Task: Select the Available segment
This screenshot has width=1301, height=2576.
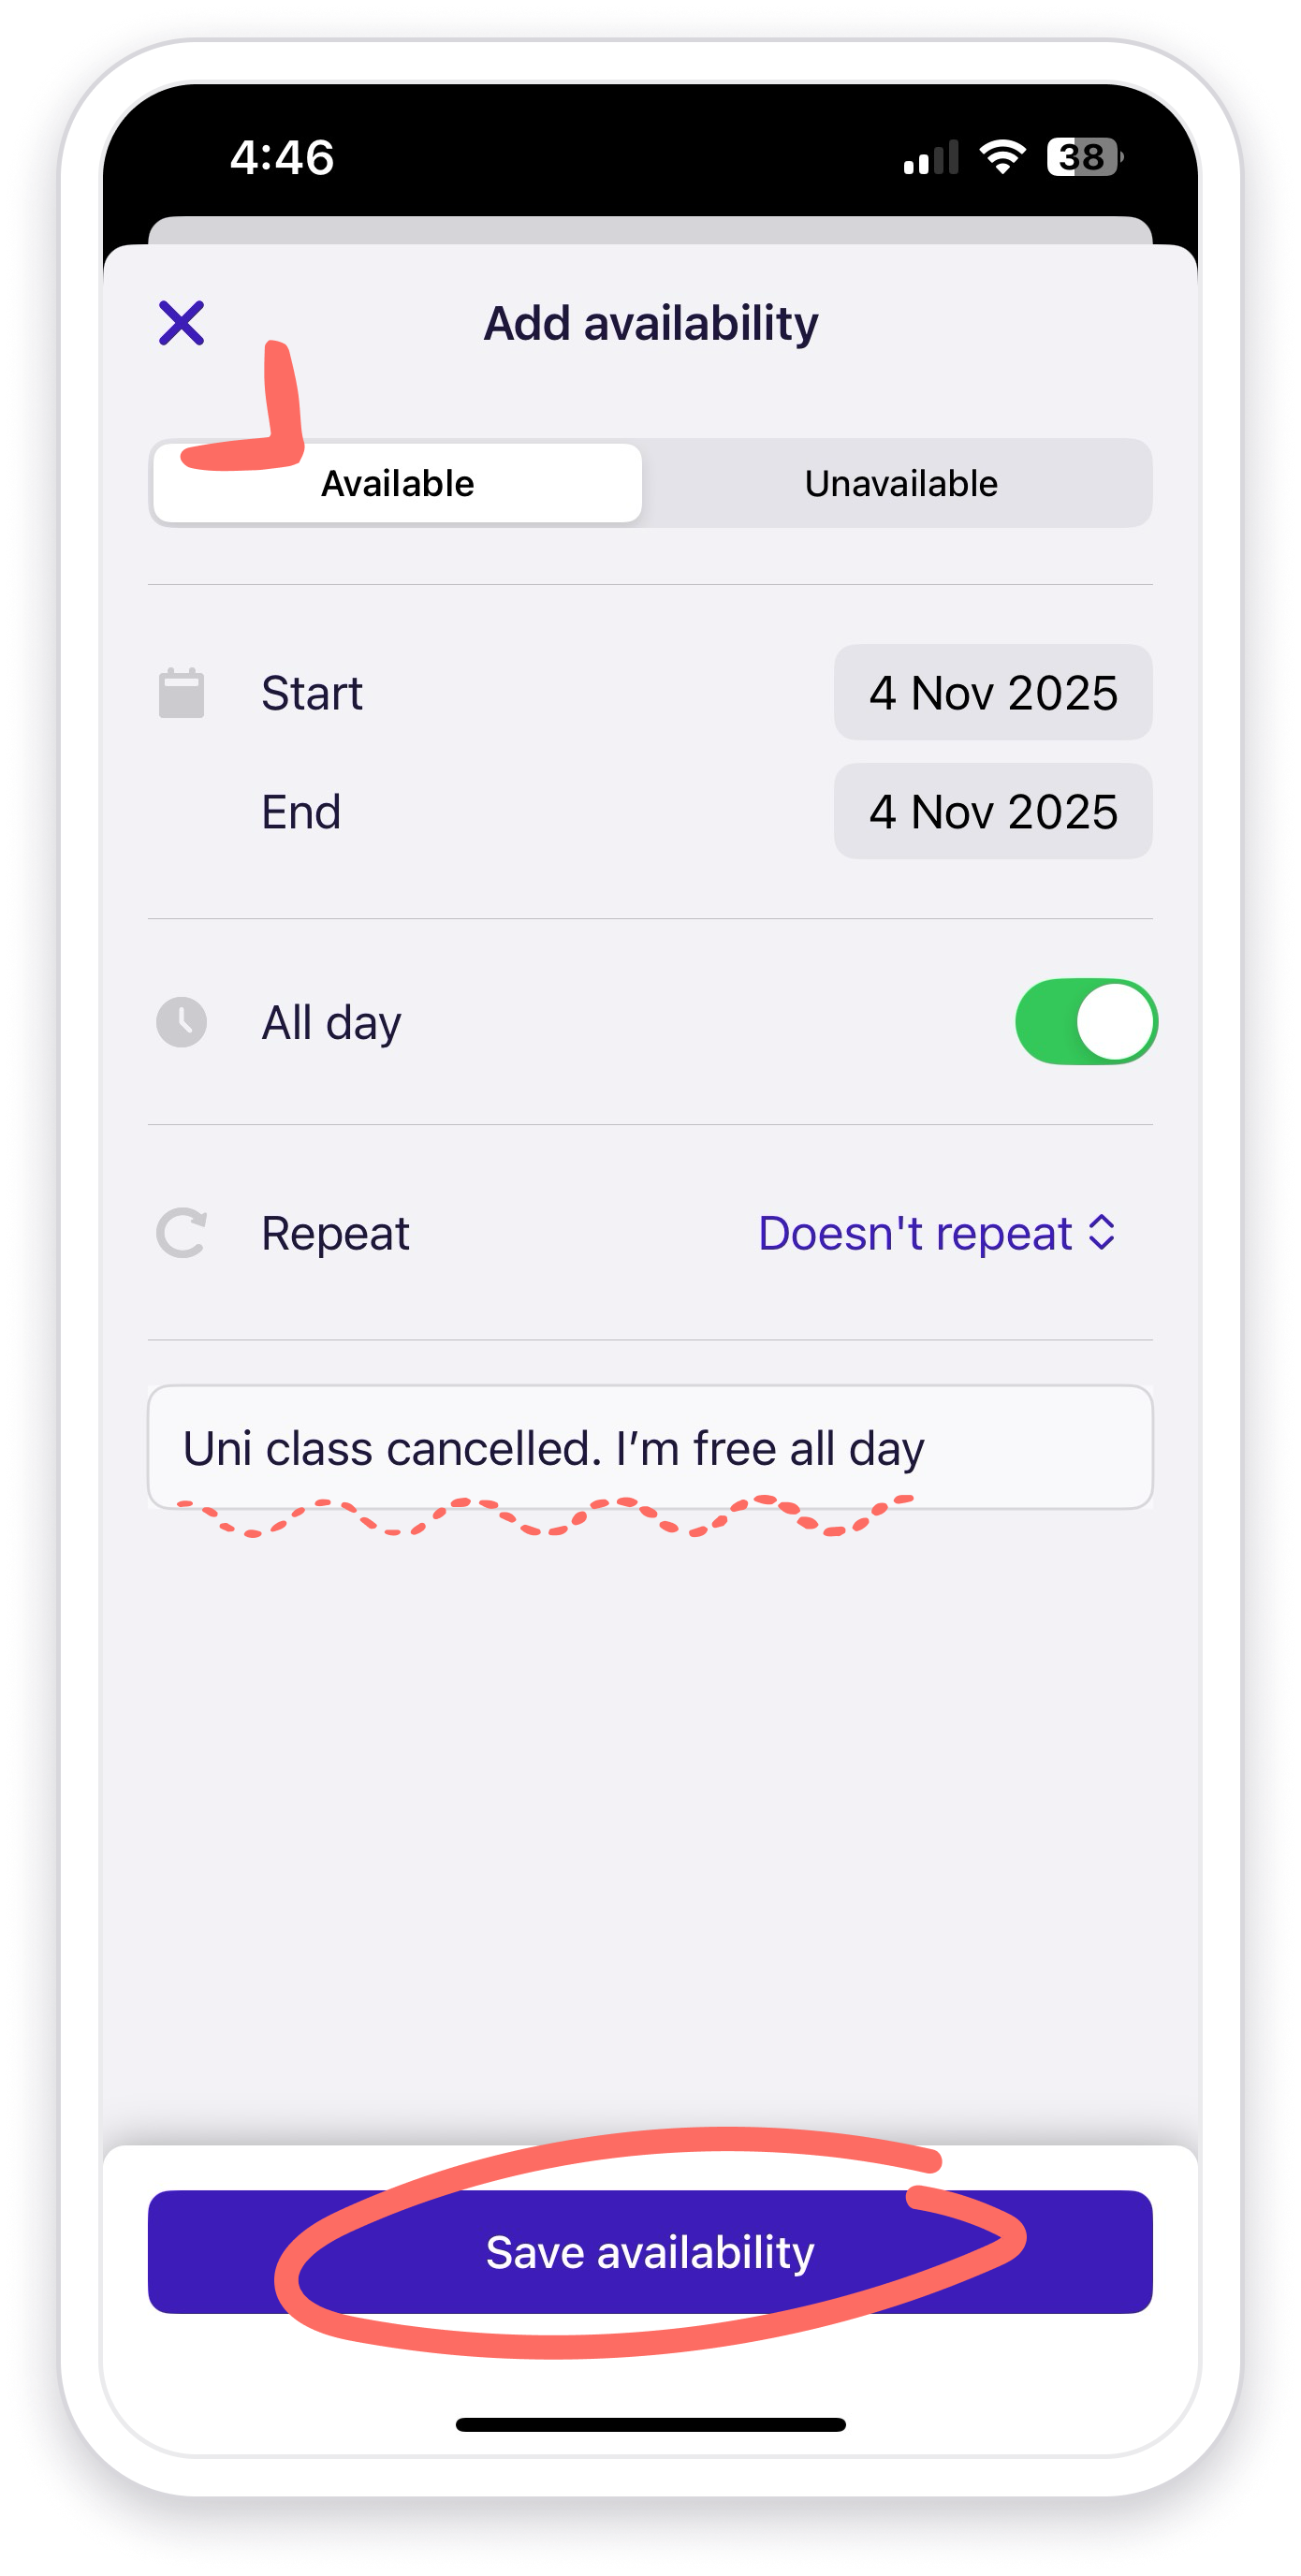Action: coord(397,483)
